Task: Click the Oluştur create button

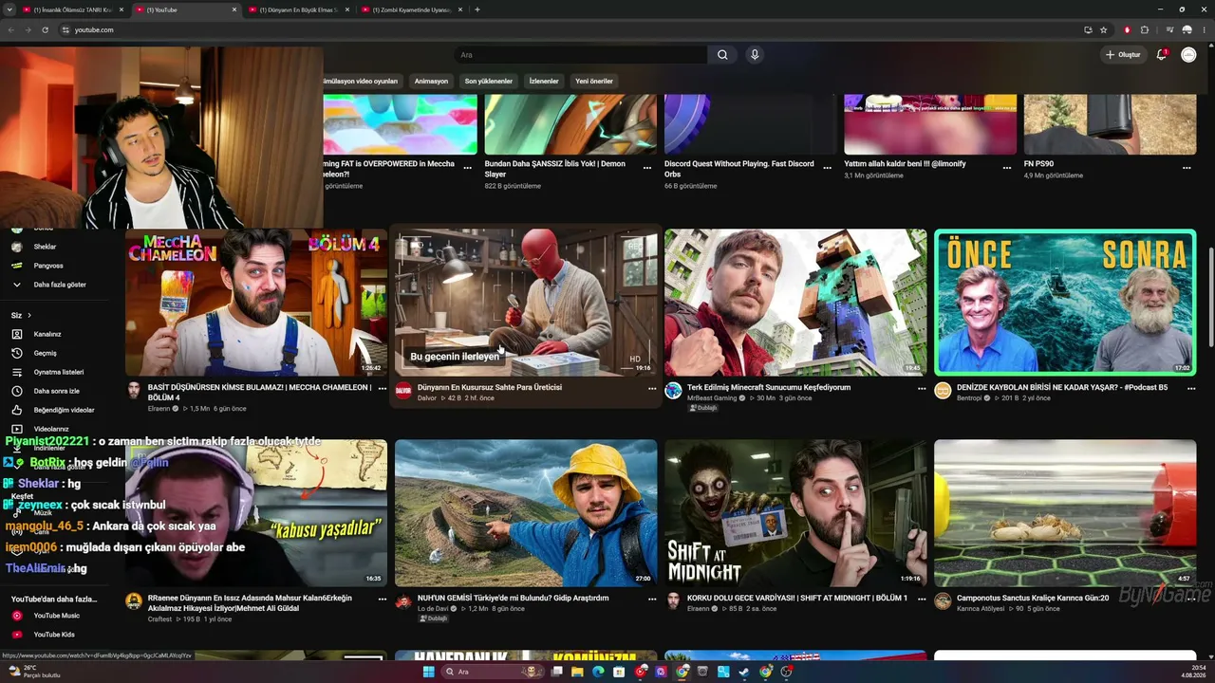Action: [x=1123, y=55]
